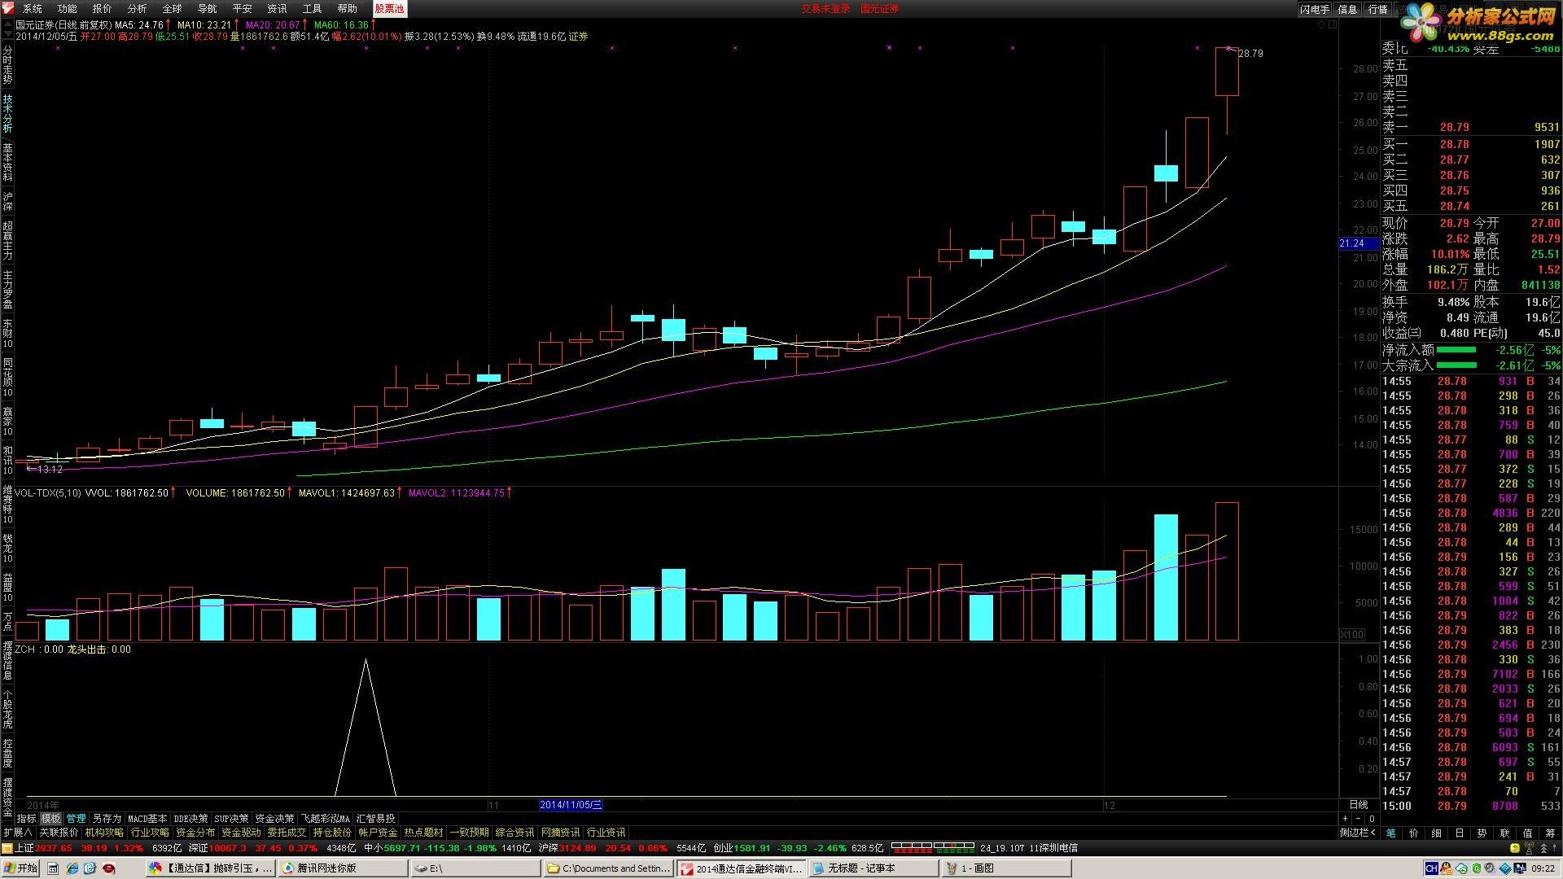The width and height of the screenshot is (1563, 879).
Task: Open the 资金分布 tab
Action: pos(195,833)
